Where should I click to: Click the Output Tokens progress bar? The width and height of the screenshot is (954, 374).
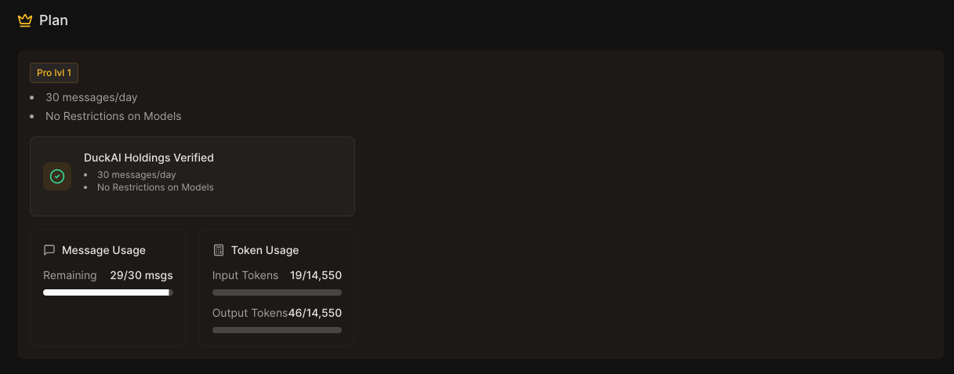[x=277, y=330]
